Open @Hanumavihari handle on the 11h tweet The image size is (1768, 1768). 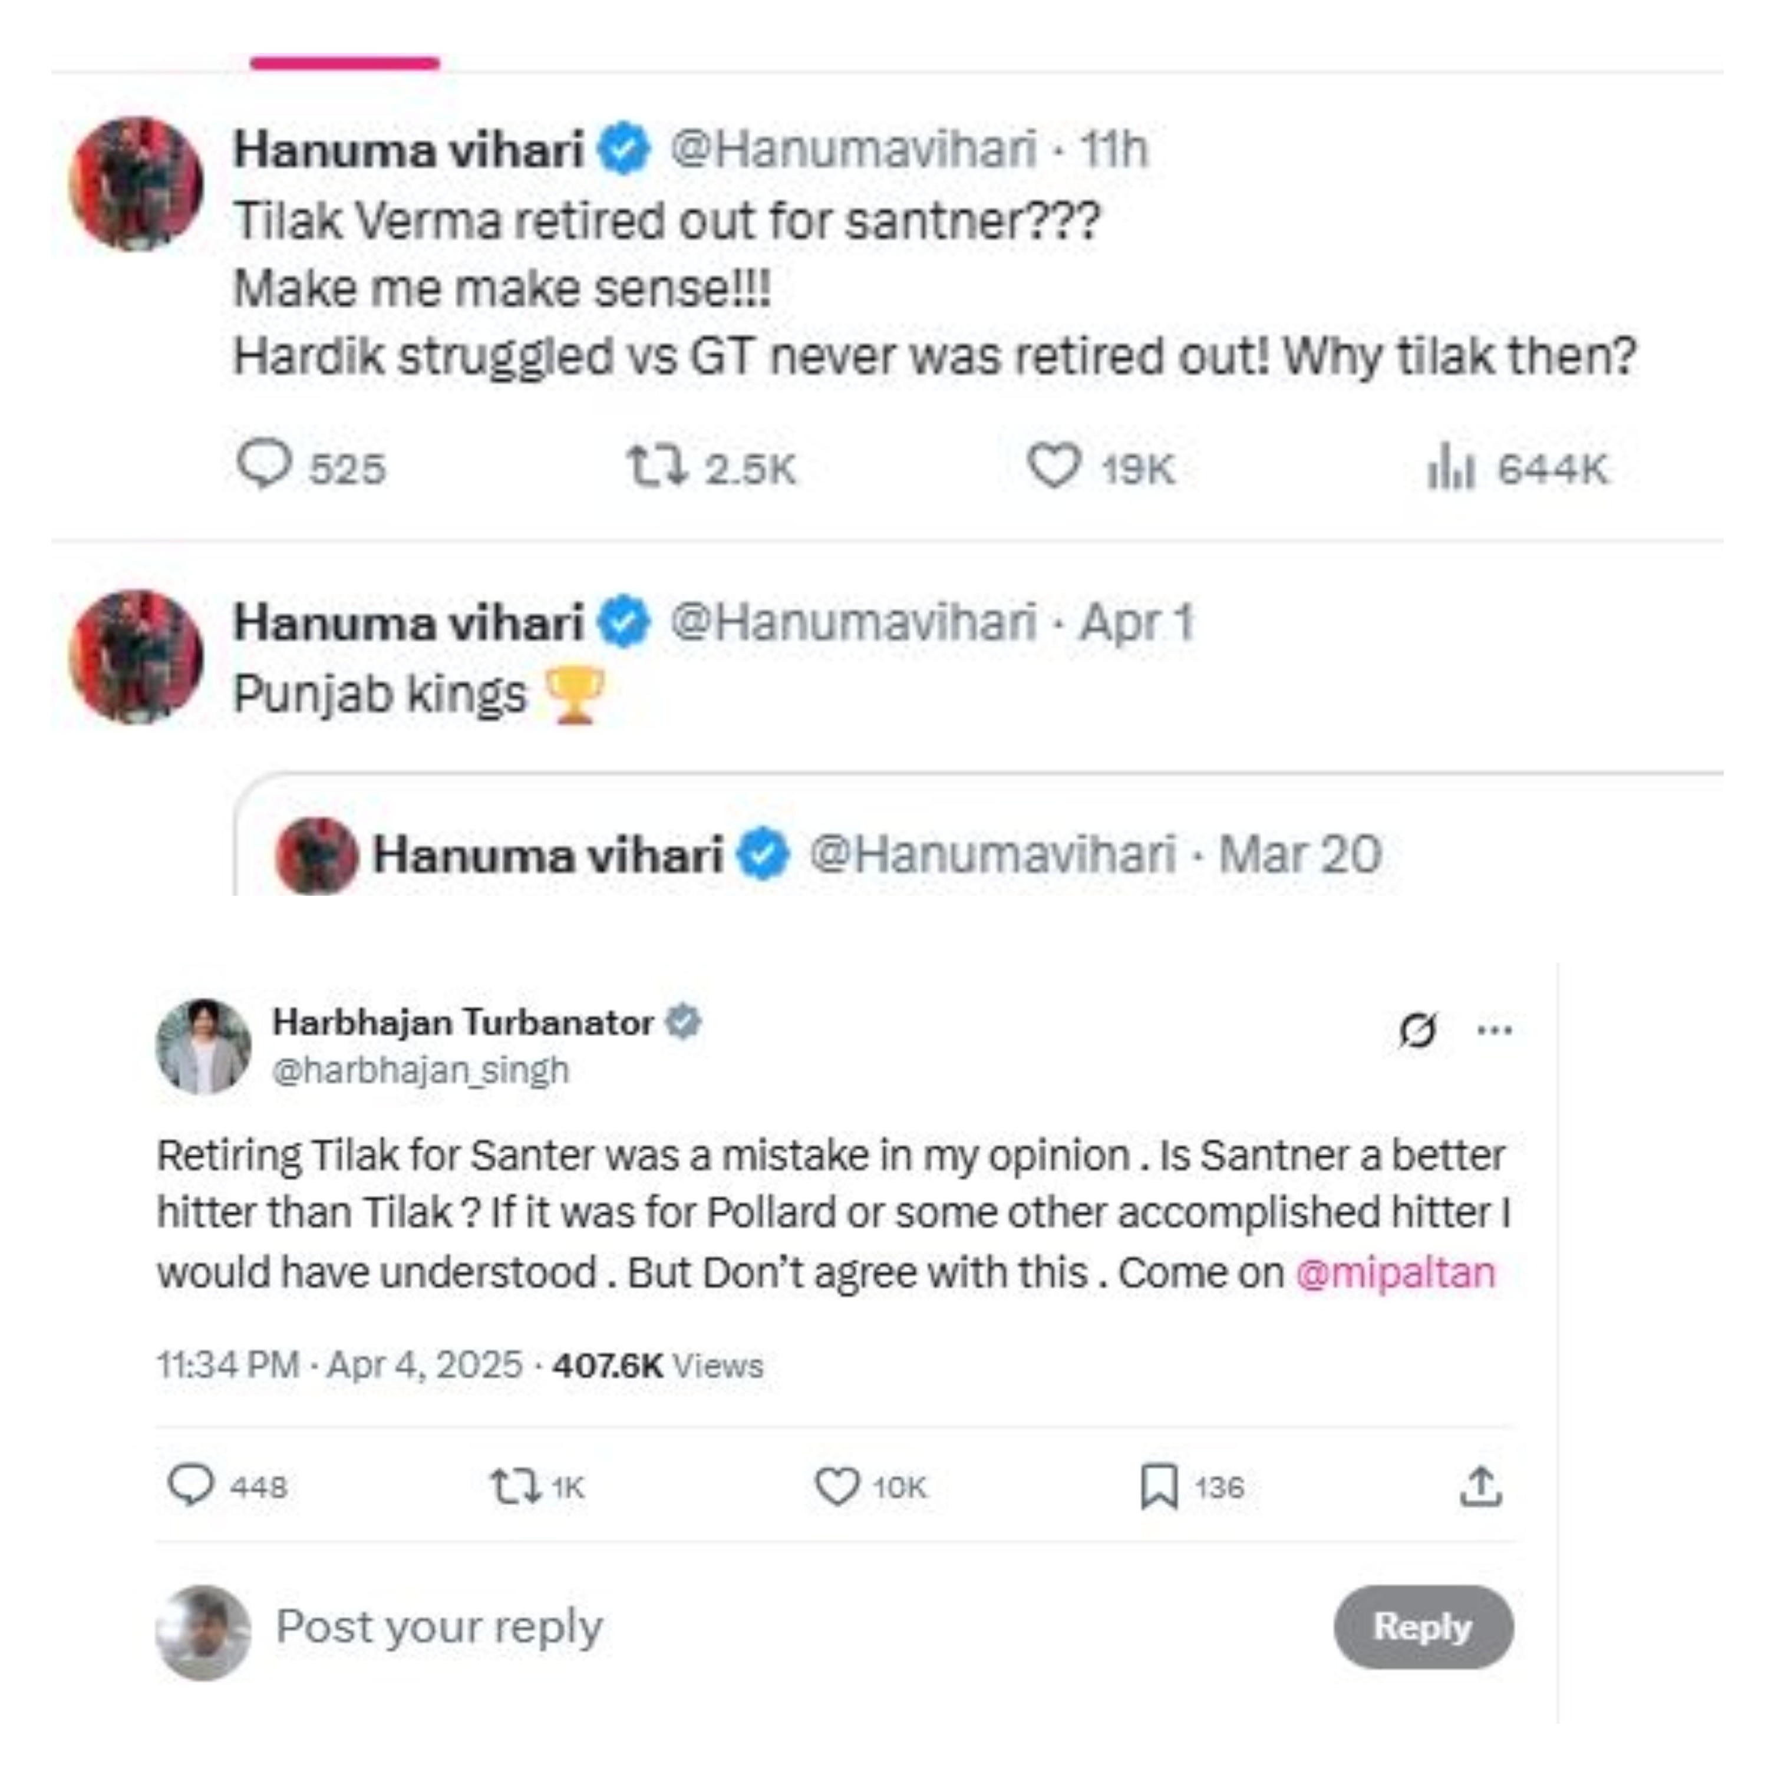[854, 149]
